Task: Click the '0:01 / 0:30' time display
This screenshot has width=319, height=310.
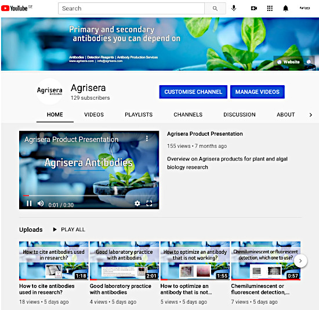Action: pyautogui.click(x=61, y=205)
